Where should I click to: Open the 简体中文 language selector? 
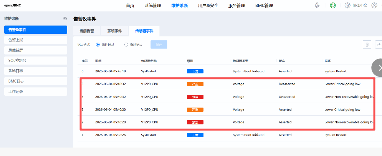(360, 6)
